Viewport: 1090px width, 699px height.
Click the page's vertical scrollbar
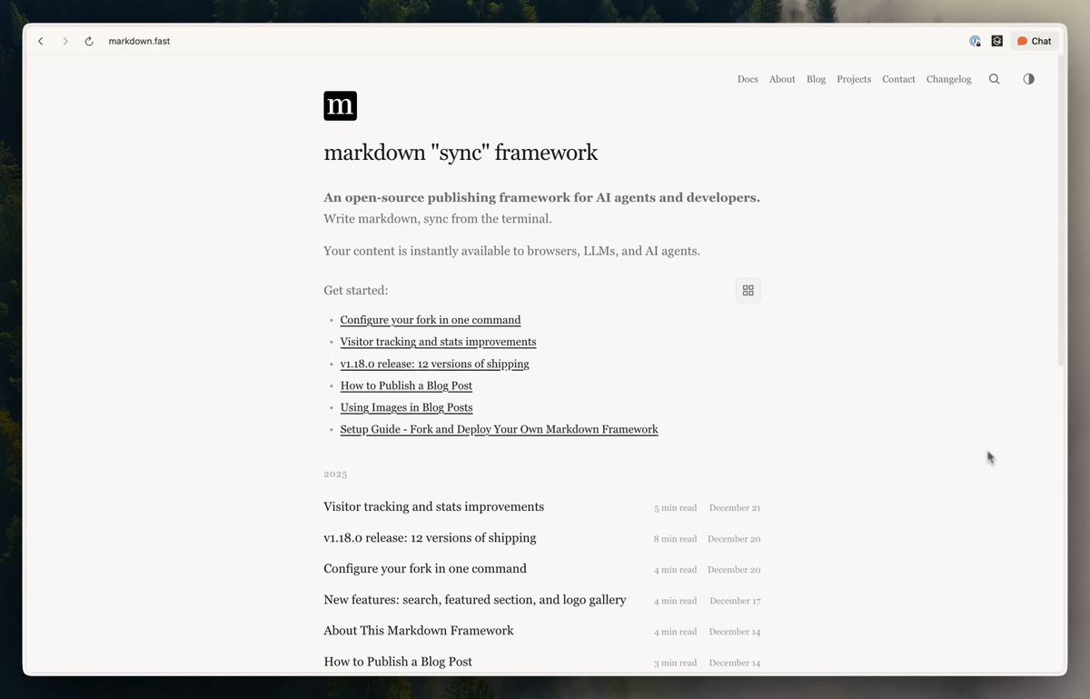tap(1062, 209)
